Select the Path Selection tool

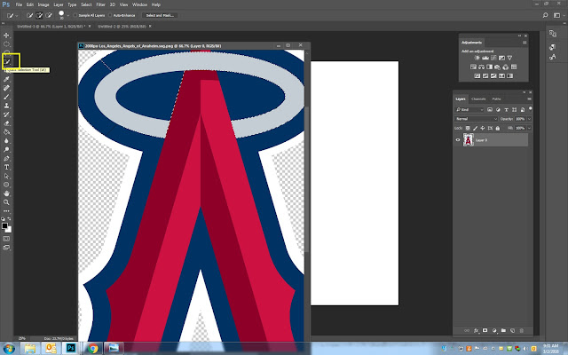[x=6, y=176]
